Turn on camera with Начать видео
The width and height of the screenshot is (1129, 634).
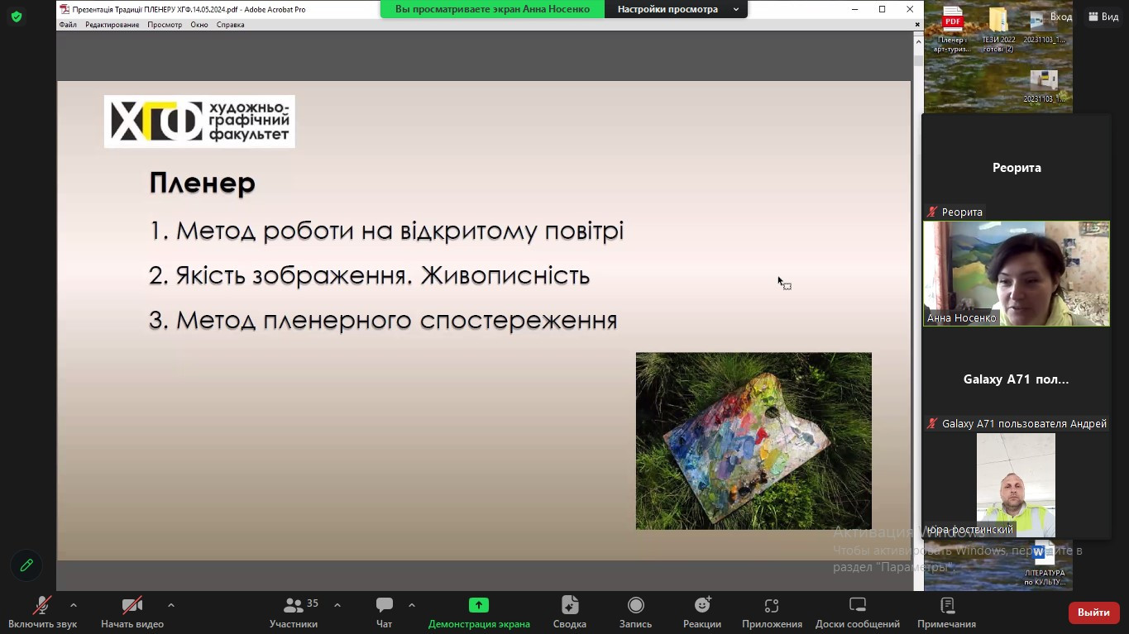pyautogui.click(x=132, y=613)
